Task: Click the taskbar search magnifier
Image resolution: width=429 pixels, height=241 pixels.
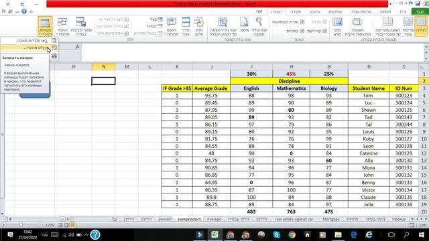Action: (407, 234)
